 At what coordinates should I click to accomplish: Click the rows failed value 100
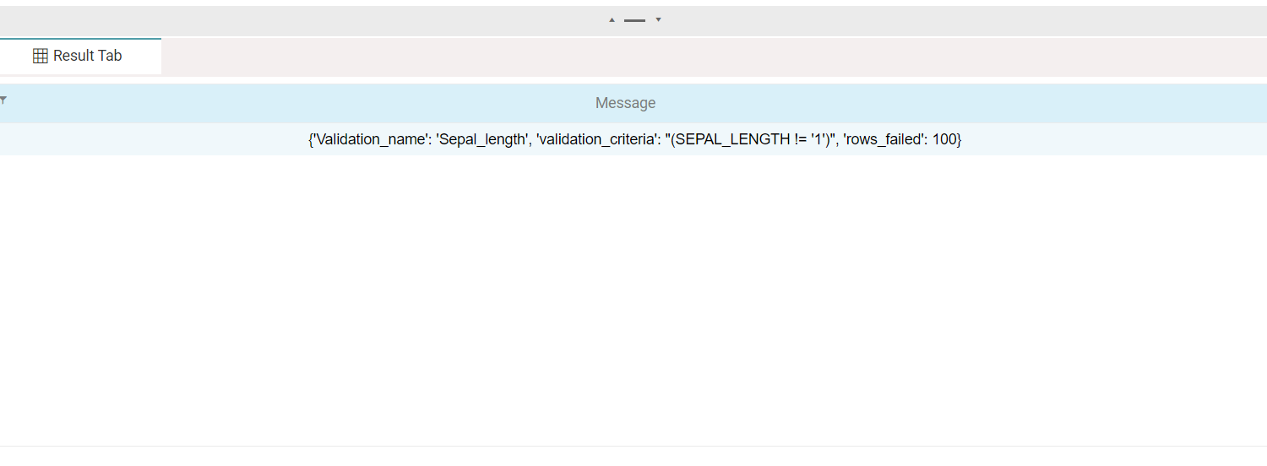pyautogui.click(x=944, y=139)
